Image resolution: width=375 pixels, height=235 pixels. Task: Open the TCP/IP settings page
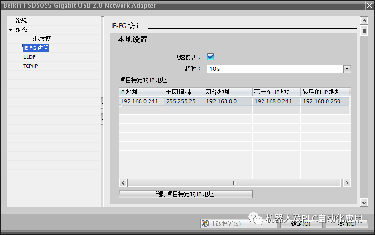pos(30,66)
